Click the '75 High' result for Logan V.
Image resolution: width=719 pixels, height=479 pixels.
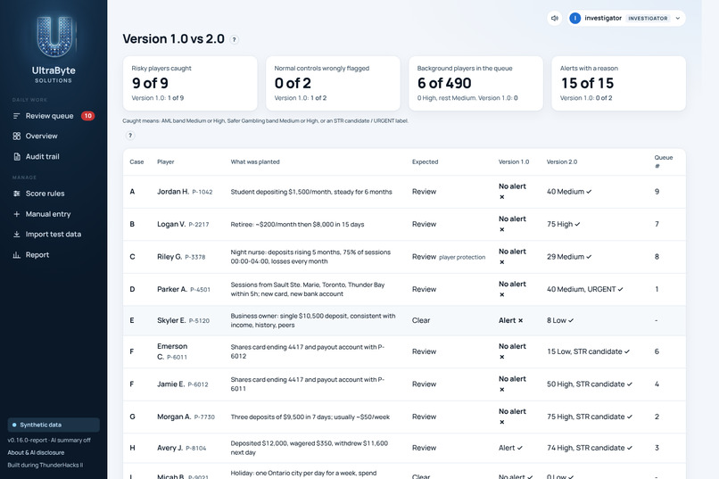tap(563, 224)
